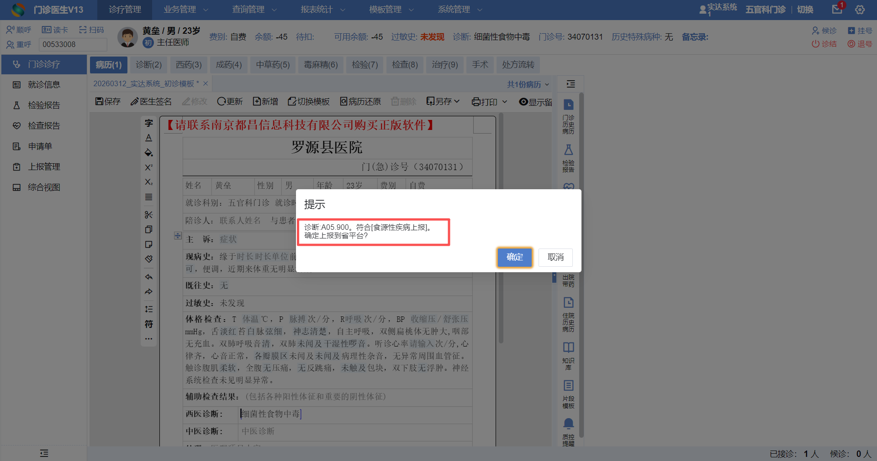Undo the last edit in the editor
Viewport: 877px width, 461px height.
[x=149, y=277]
